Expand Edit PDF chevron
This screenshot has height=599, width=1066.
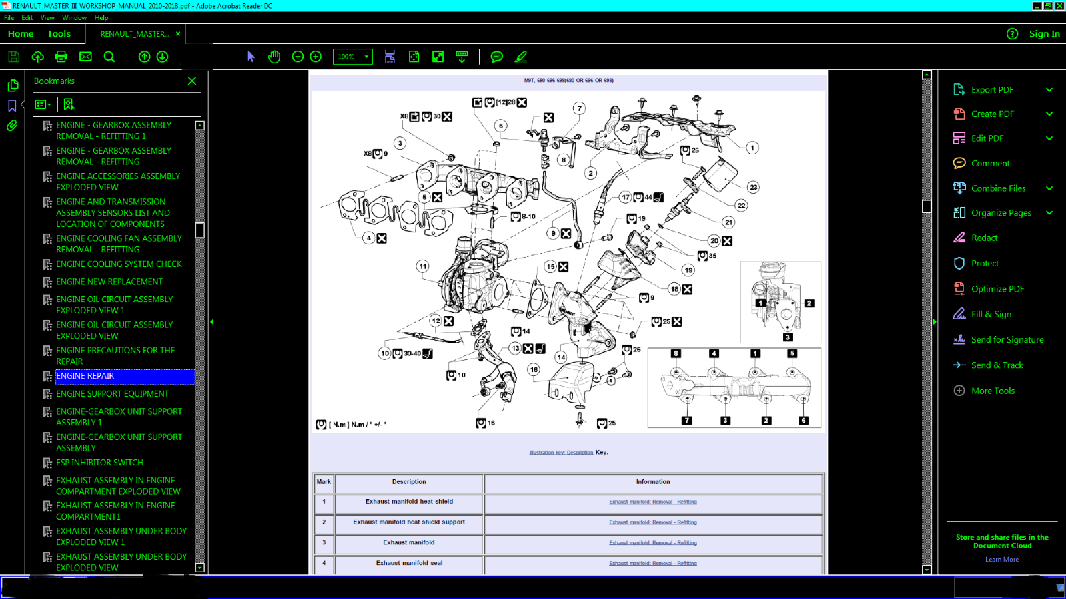[1049, 138]
